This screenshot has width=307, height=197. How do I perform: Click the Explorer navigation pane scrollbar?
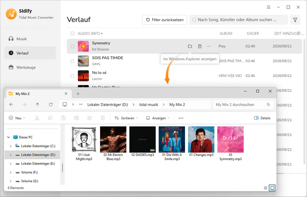pos(63,167)
